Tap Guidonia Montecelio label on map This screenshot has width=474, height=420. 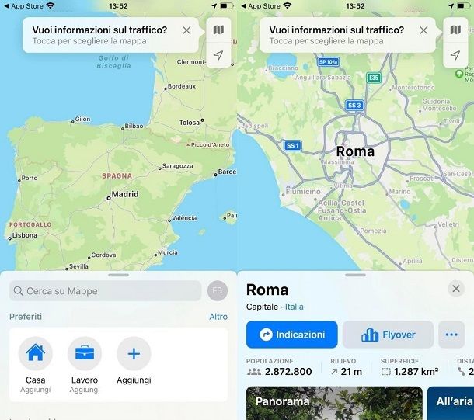pos(439,105)
